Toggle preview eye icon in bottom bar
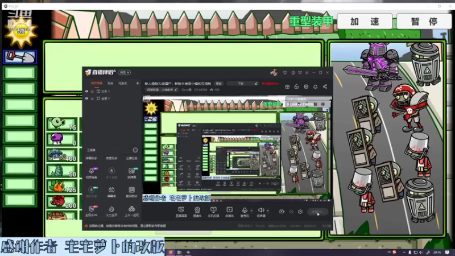The image size is (455, 256). [x=291, y=212]
